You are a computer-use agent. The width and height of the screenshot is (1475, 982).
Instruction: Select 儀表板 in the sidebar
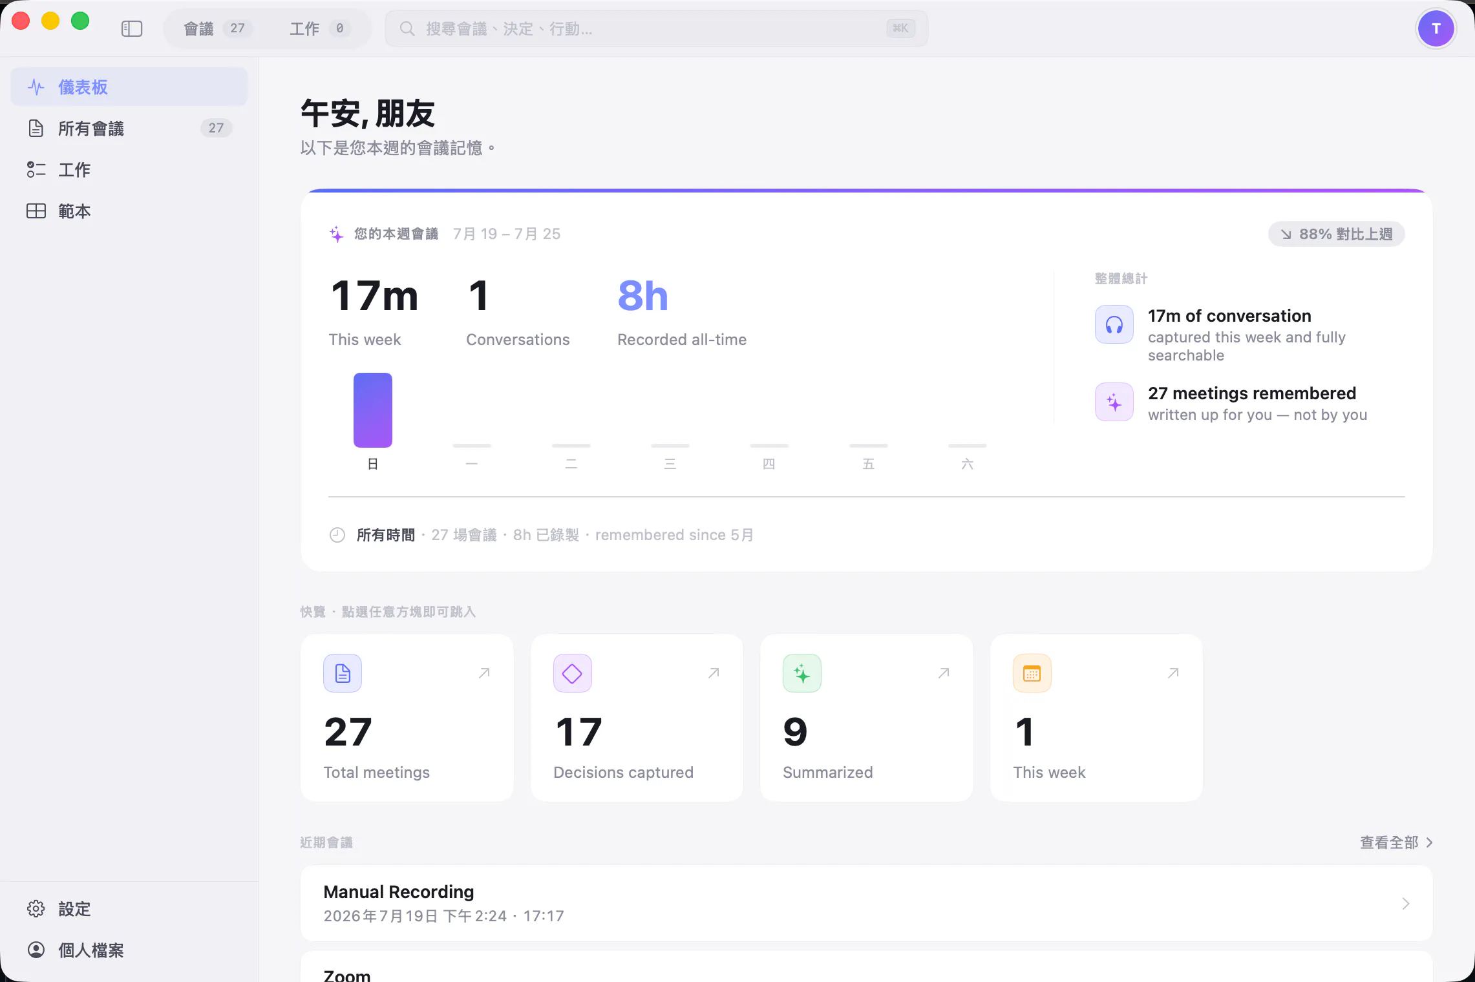129,87
